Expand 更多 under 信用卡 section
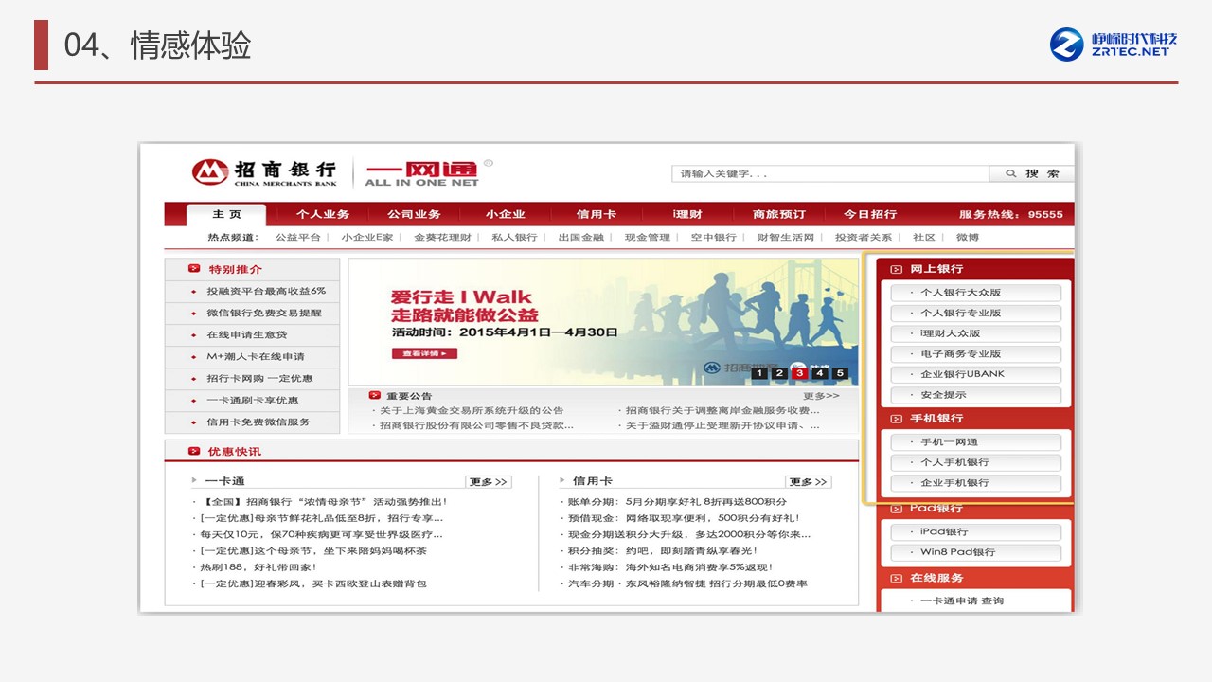 pos(808,481)
